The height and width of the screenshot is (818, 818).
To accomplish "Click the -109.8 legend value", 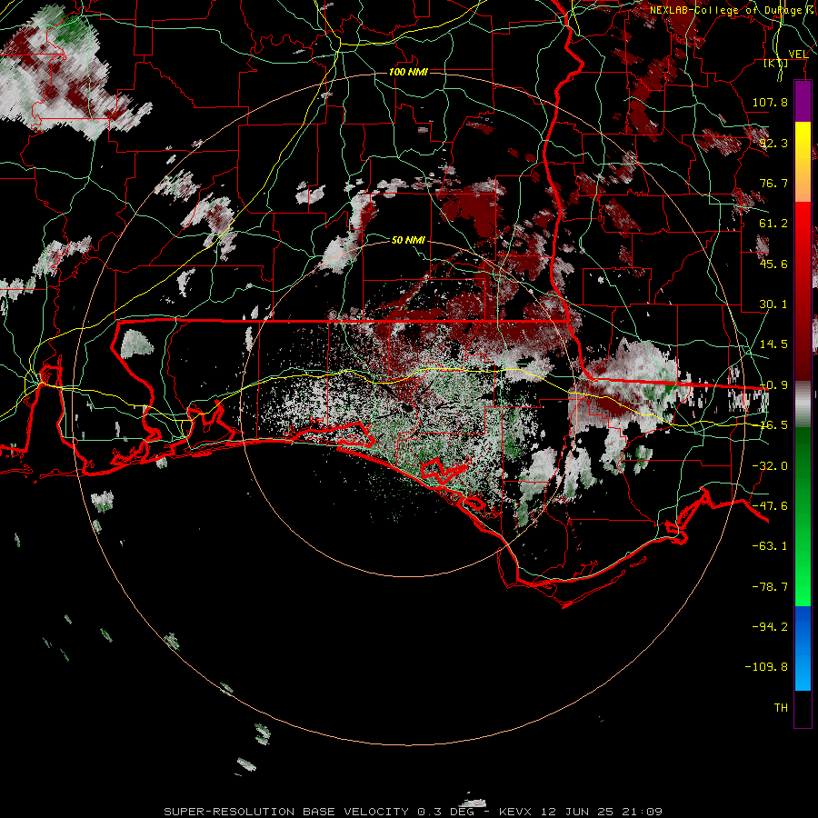I will [x=766, y=667].
